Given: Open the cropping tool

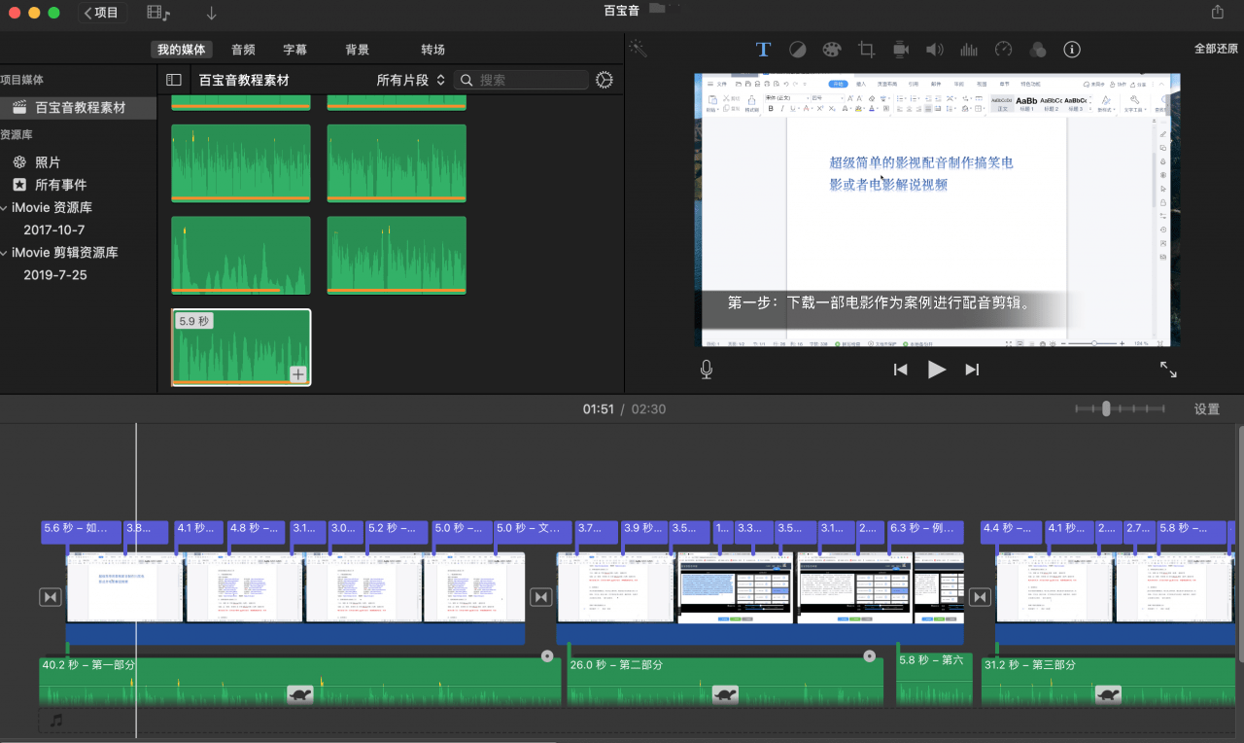Looking at the screenshot, I should pos(866,50).
